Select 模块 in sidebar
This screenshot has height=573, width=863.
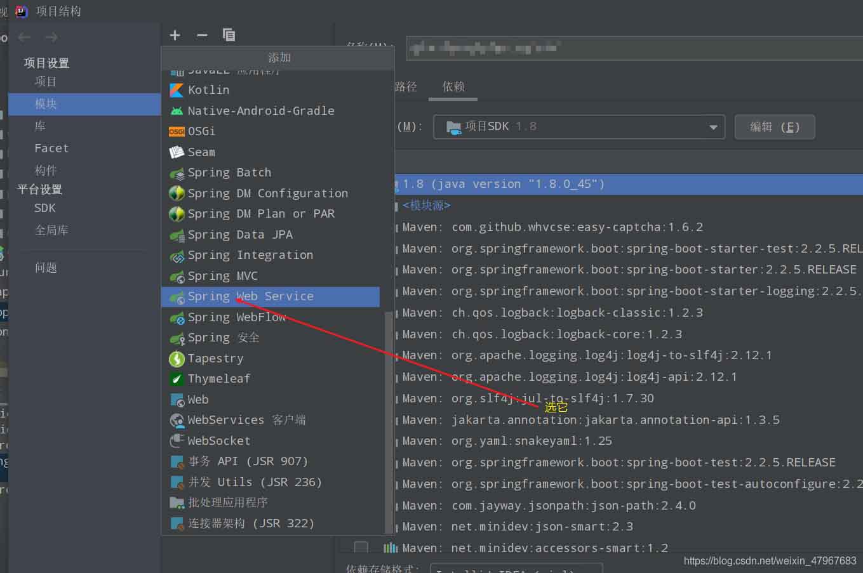[x=84, y=104]
